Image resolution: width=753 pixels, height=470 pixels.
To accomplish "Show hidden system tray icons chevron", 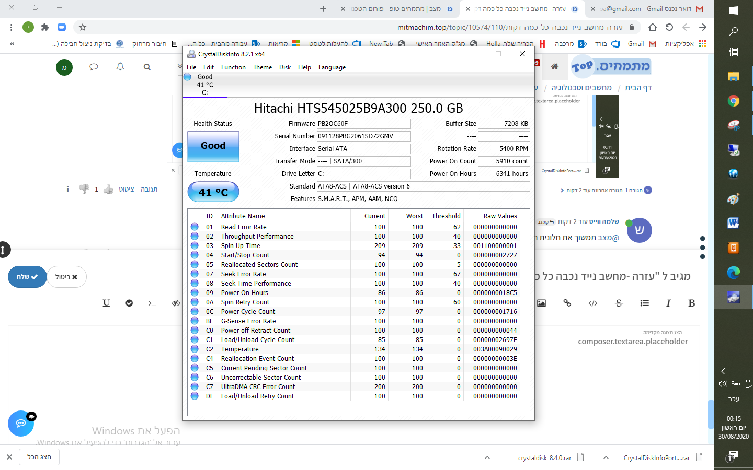I will (723, 371).
